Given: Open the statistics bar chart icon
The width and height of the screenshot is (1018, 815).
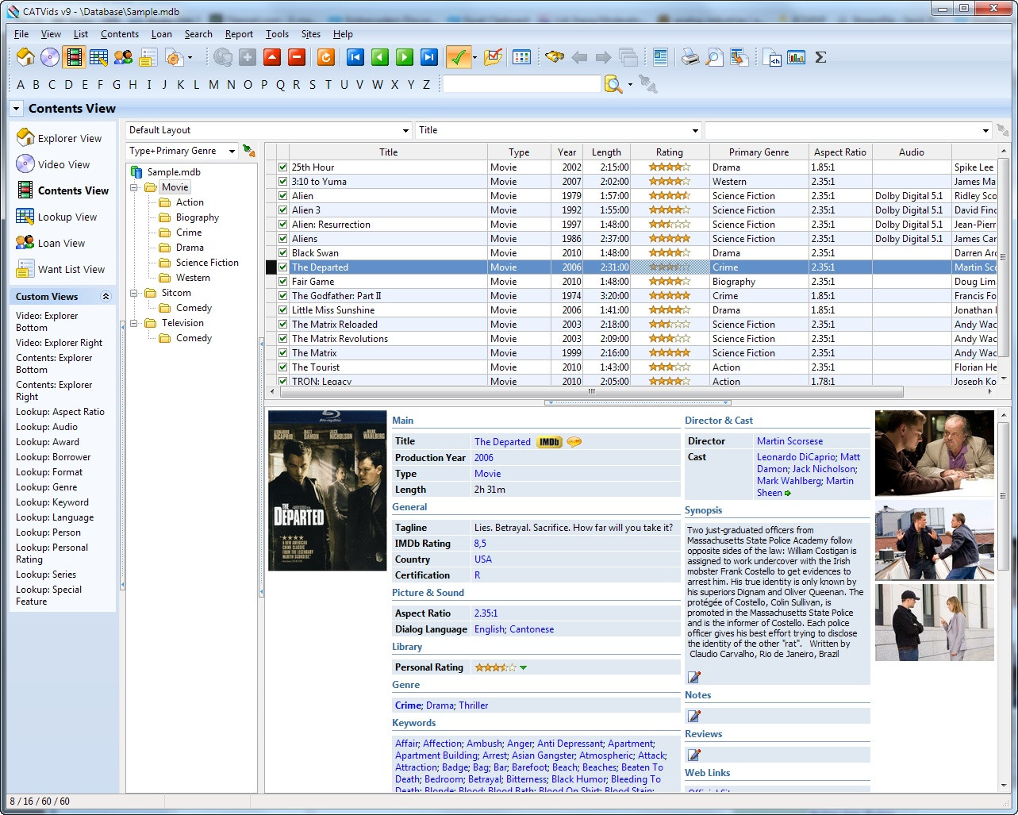Looking at the screenshot, I should click(x=796, y=57).
